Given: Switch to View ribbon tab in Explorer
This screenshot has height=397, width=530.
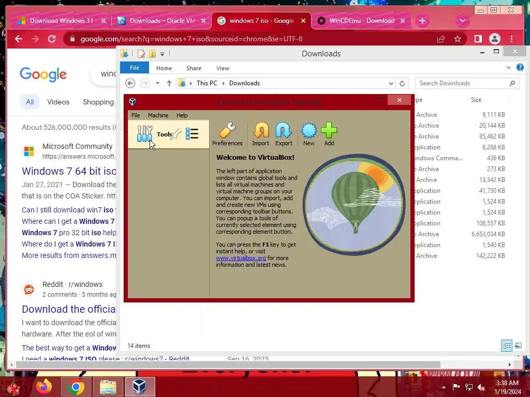Looking at the screenshot, I should coord(223,68).
